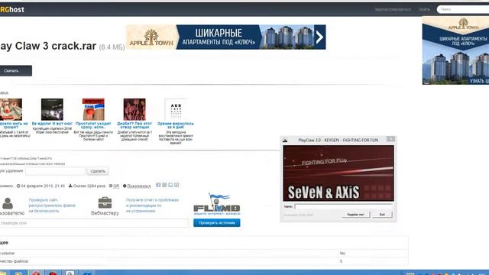Click the 'Диабет? Пей этот отвар' ad headline
The width and height of the screenshot is (489, 275).
coord(134,125)
